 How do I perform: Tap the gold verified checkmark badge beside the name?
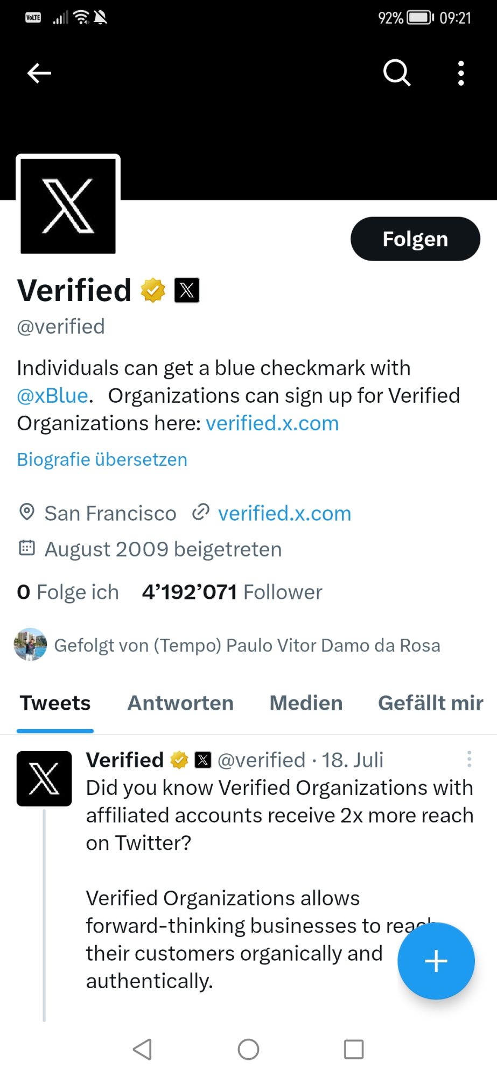[x=153, y=290]
